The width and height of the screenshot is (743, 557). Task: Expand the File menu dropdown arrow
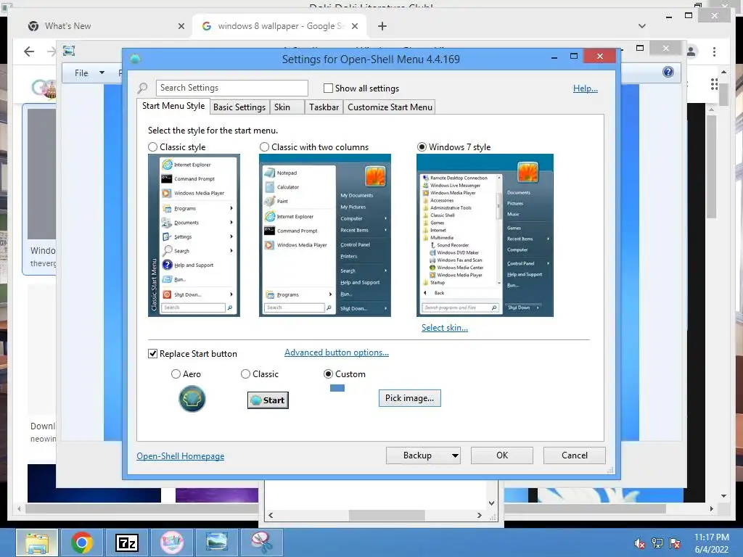(102, 73)
